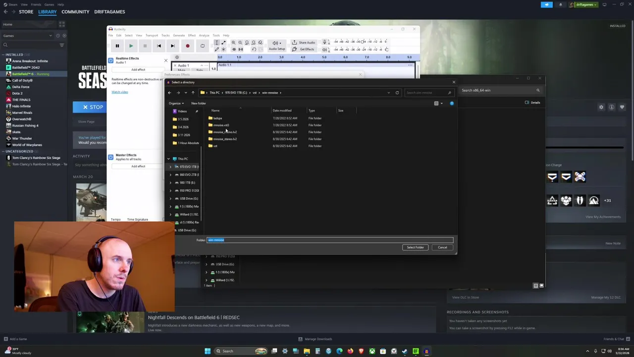Open the Transport menu in Audacity
The width and height of the screenshot is (634, 357).
click(x=152, y=35)
